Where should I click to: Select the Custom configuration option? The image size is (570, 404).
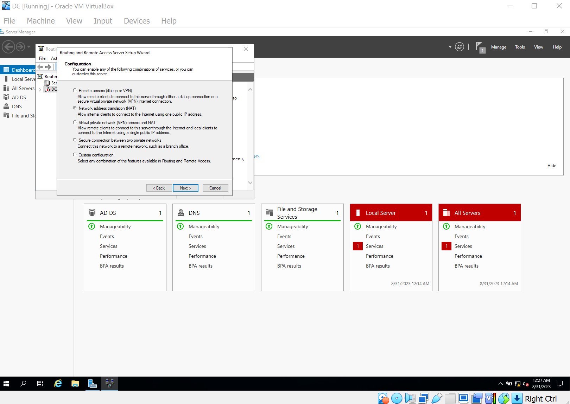(75, 154)
